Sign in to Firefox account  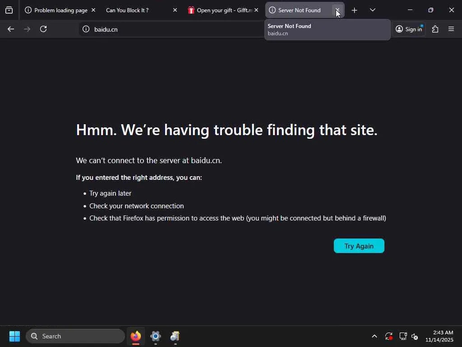[x=409, y=29]
